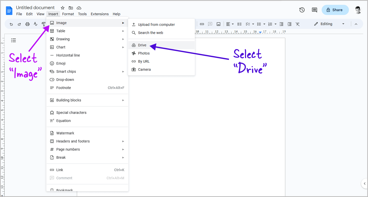Toggle the document outline panel
The width and height of the screenshot is (368, 197).
click(13, 40)
